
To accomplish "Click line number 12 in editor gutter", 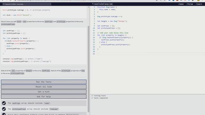I will click(94, 33).
